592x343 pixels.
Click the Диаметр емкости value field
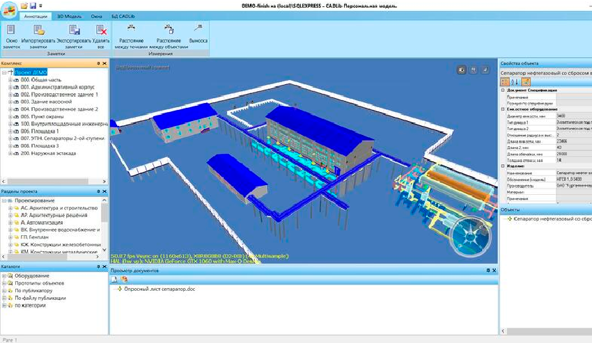tap(571, 115)
